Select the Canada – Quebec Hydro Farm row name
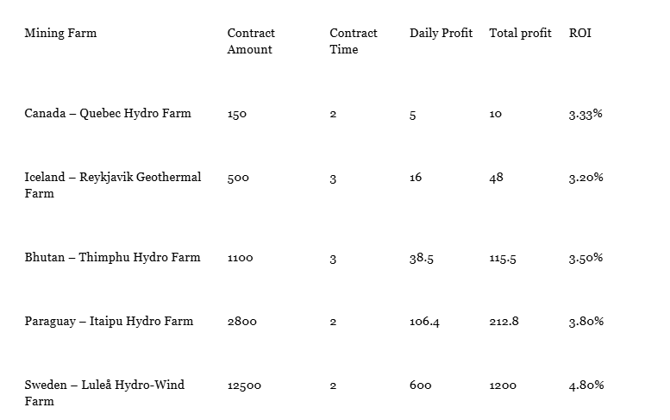This screenshot has width=670, height=420. (108, 114)
